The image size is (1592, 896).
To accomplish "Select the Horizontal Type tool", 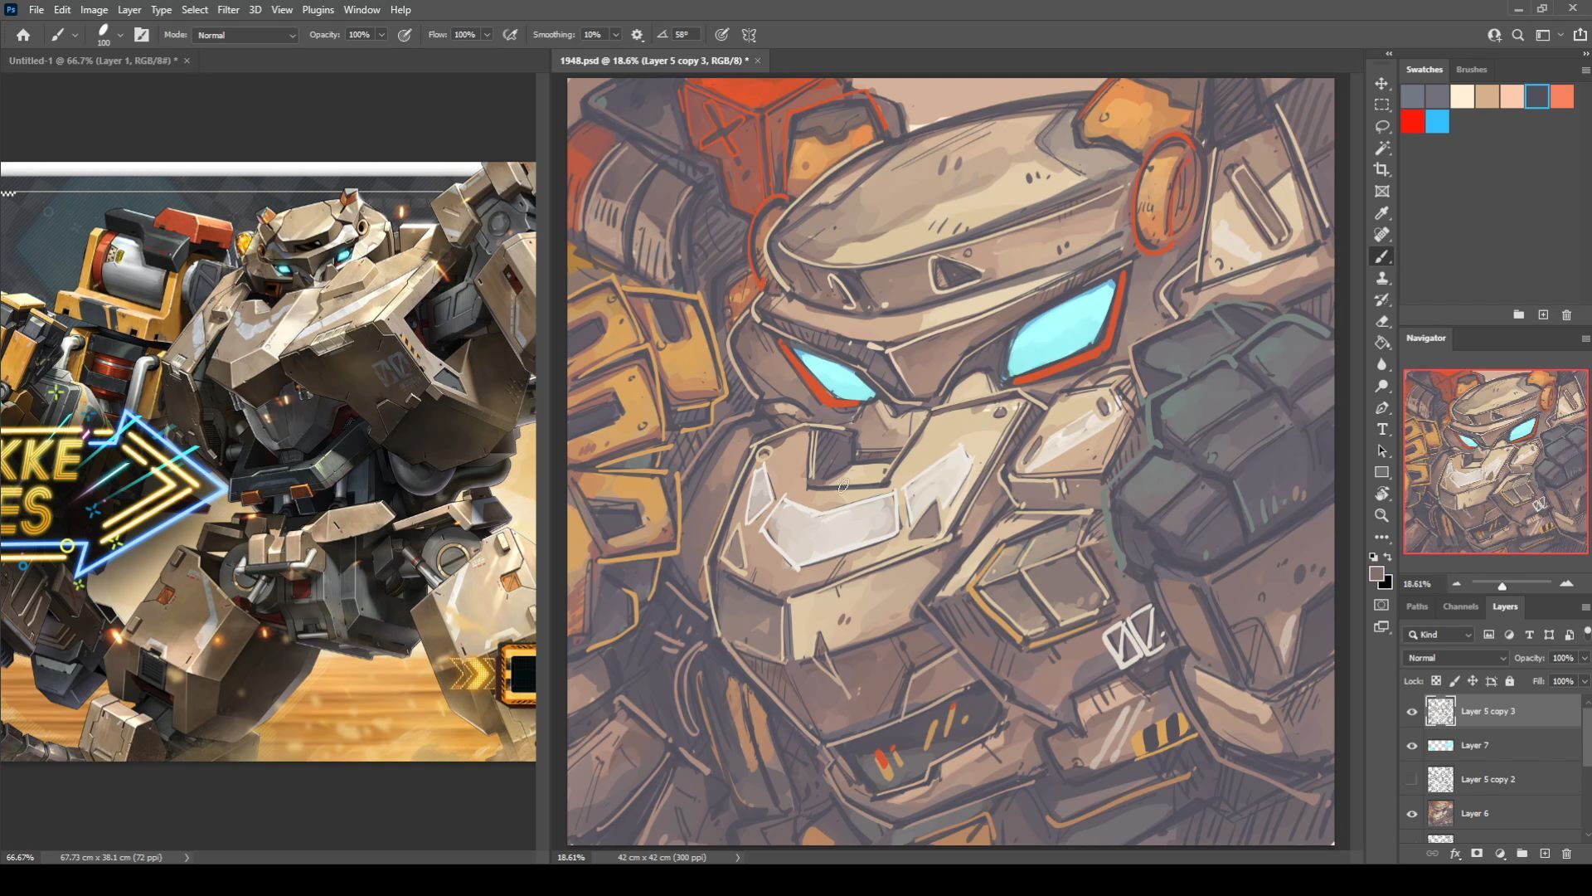I will 1381,429.
